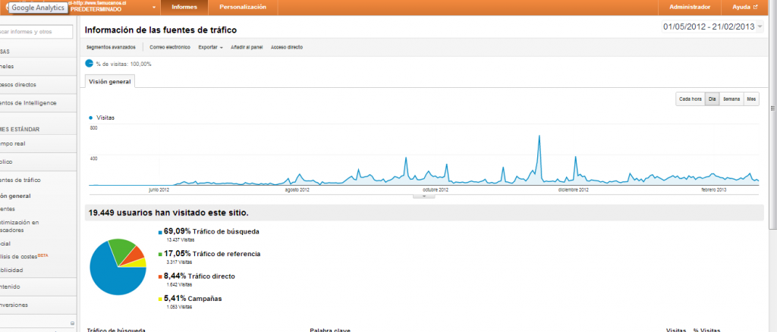Click the Google Analytics tooltip label
The width and height of the screenshot is (777, 332).
click(38, 8)
